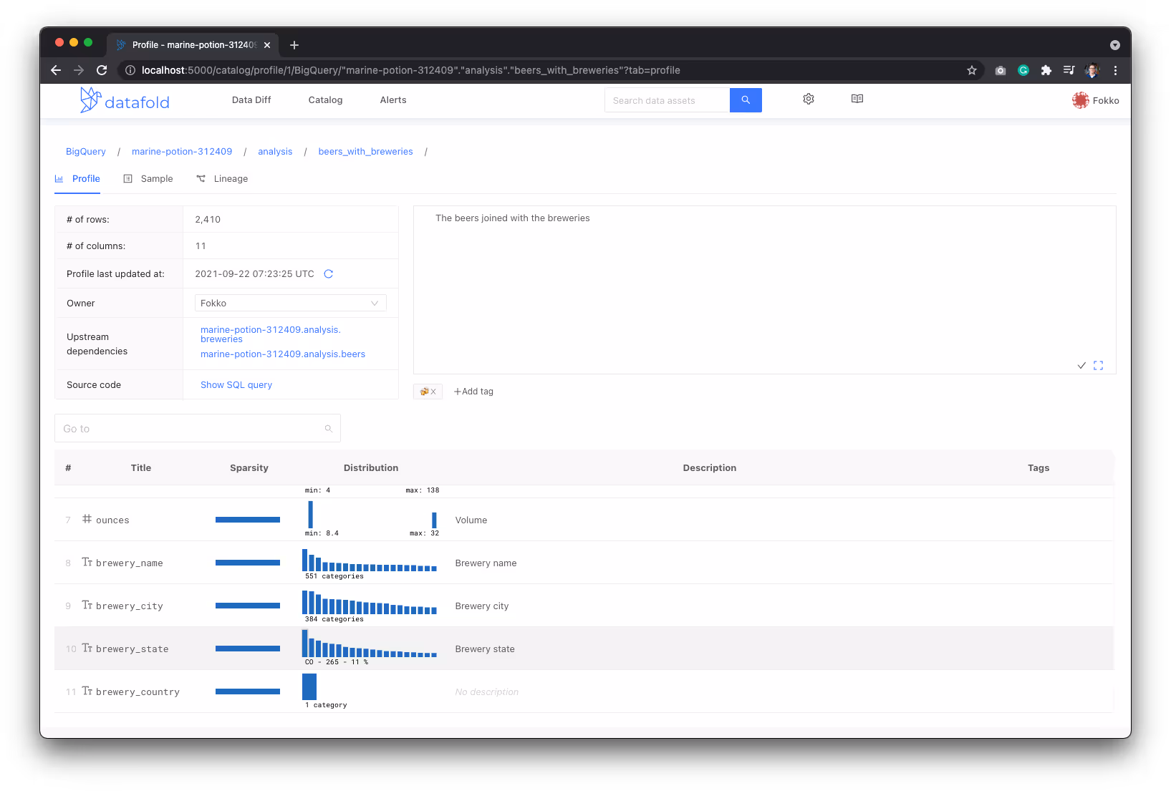This screenshot has height=791, width=1171.
Task: Switch to the Lineage tab
Action: click(x=222, y=179)
